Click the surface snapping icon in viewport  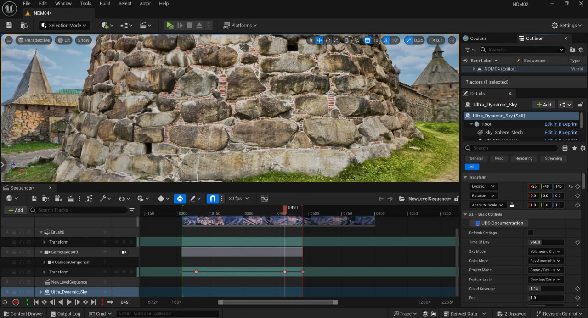pos(357,40)
